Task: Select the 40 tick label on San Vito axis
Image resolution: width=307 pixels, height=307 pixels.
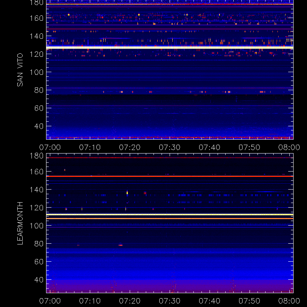Action: (39, 126)
